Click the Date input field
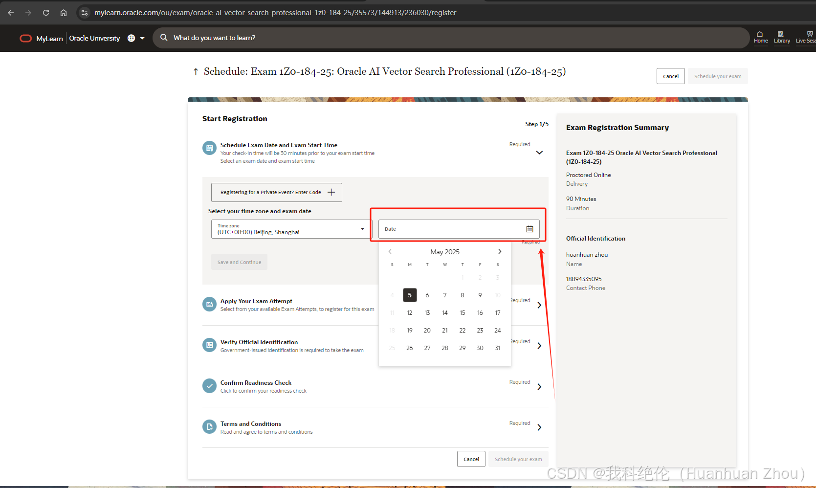This screenshot has height=488, width=816. tap(459, 229)
